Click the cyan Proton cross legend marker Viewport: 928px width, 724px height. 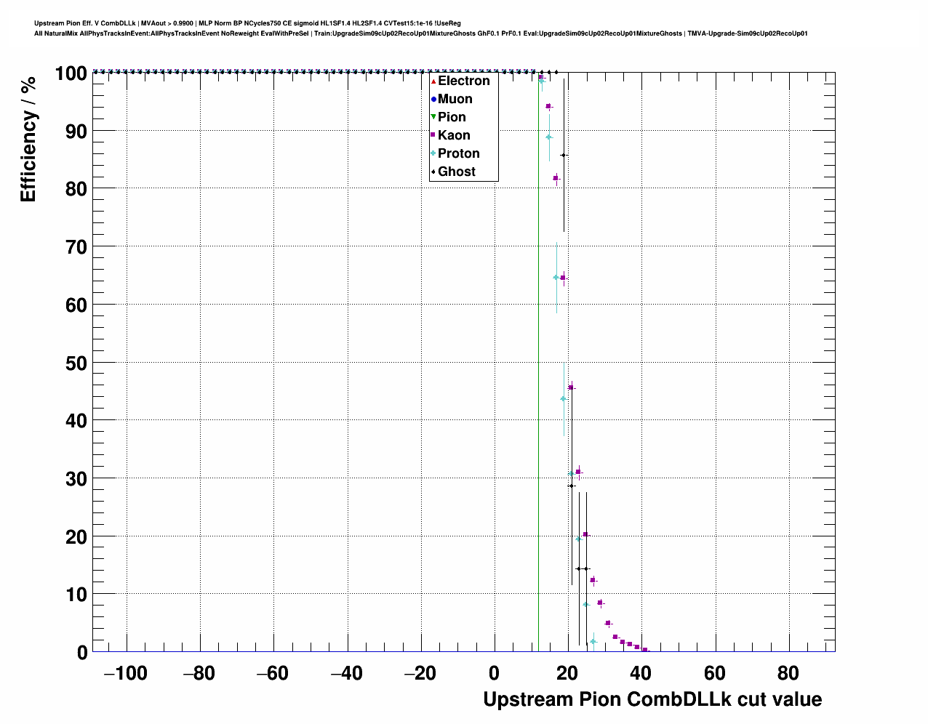pos(433,153)
